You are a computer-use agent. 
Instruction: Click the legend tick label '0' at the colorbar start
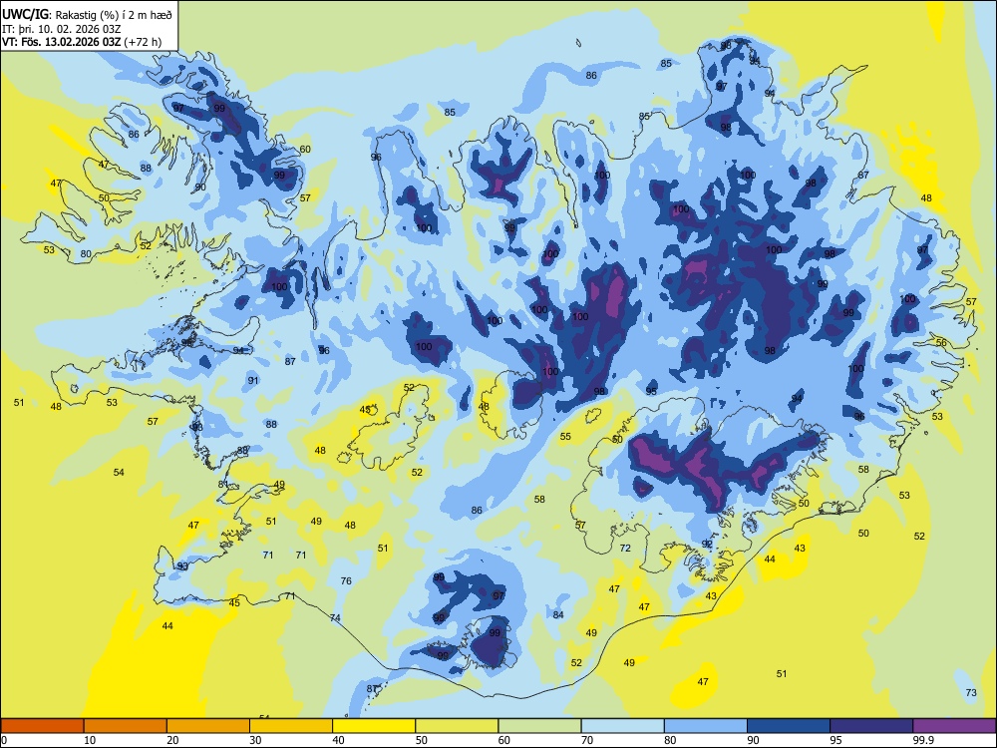pyautogui.click(x=4, y=740)
